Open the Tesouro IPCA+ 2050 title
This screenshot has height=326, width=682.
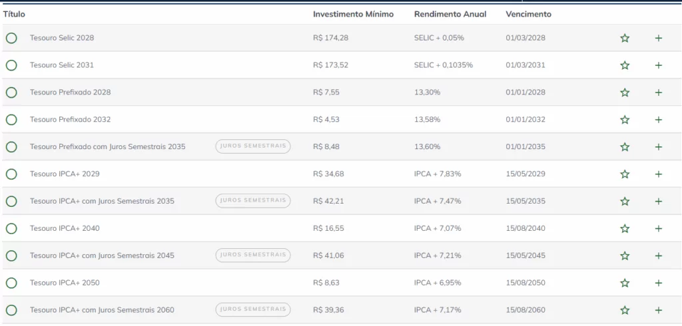click(65, 283)
